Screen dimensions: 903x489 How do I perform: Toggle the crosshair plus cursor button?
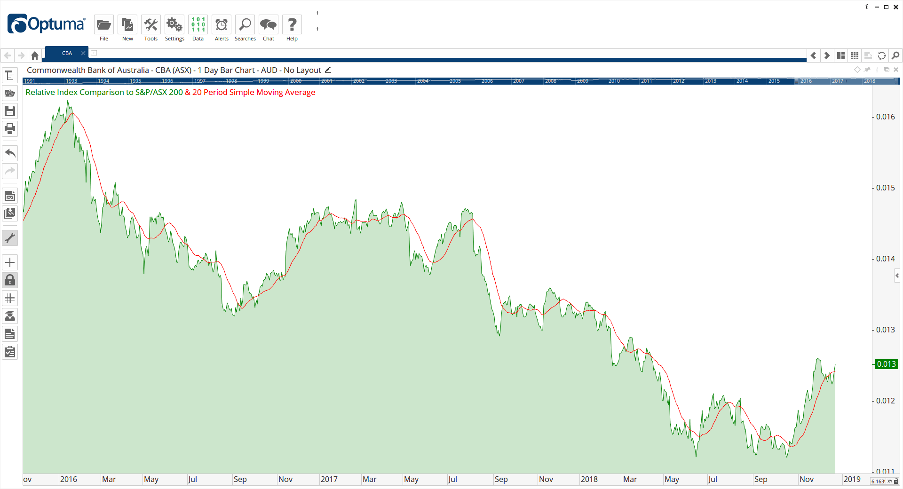pyautogui.click(x=10, y=262)
